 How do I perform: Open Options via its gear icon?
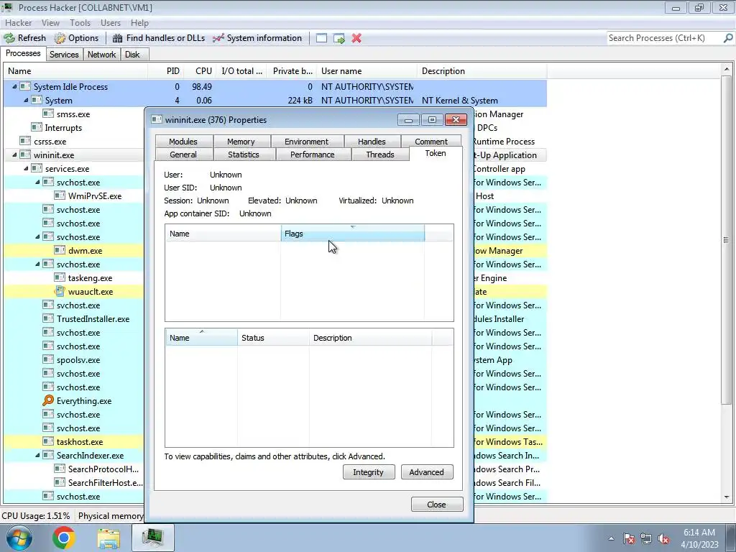click(x=60, y=38)
